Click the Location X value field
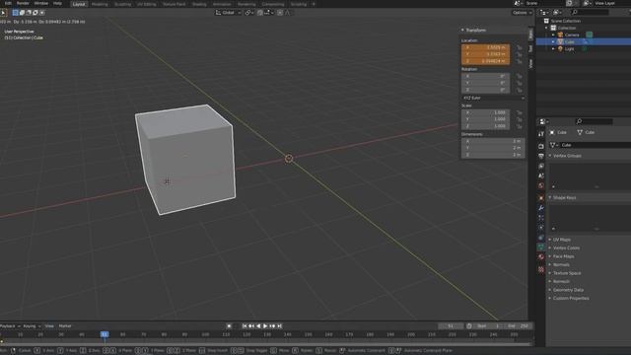The width and height of the screenshot is (631, 355). pyautogui.click(x=486, y=47)
